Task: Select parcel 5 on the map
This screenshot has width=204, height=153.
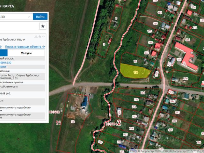Action: click(x=104, y=45)
